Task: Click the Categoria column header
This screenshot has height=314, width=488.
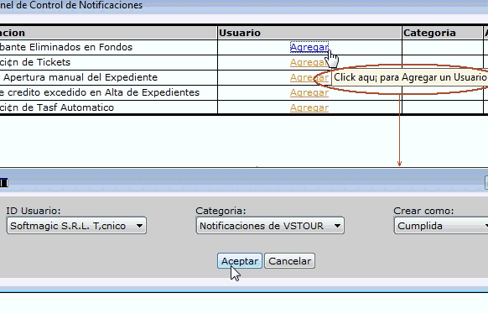Action: click(x=442, y=33)
